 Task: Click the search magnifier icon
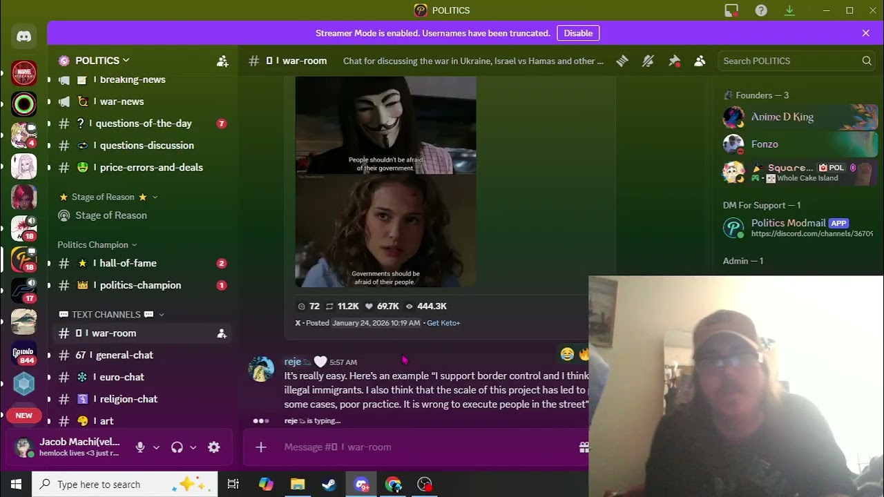tap(867, 61)
